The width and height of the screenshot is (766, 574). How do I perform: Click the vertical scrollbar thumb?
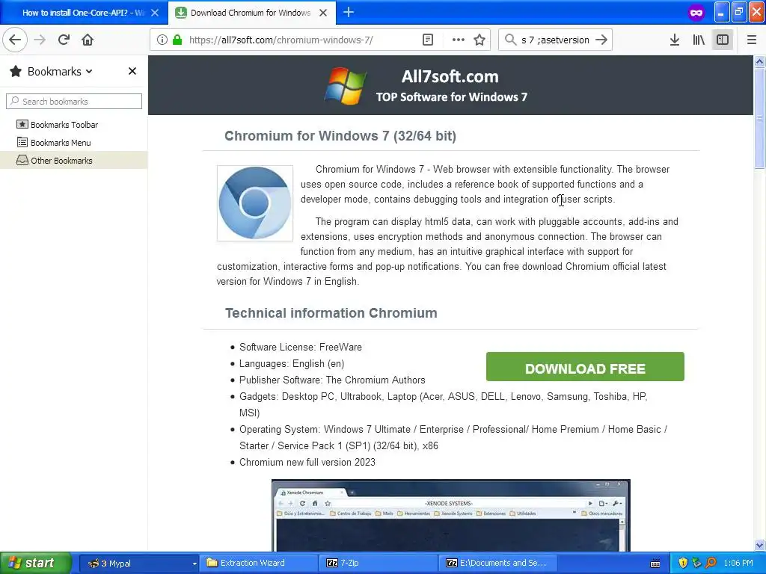(x=760, y=118)
